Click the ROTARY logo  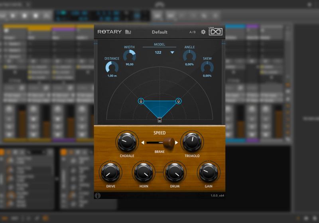(x=110, y=32)
